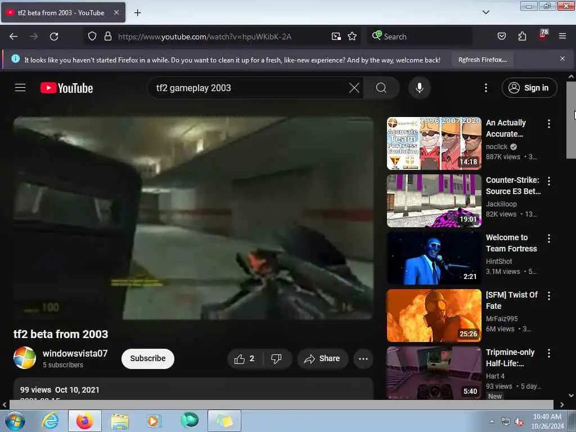This screenshot has height=432, width=576.
Task: Close the tf2 beta from 2003 tab
Action: pyautogui.click(x=116, y=12)
